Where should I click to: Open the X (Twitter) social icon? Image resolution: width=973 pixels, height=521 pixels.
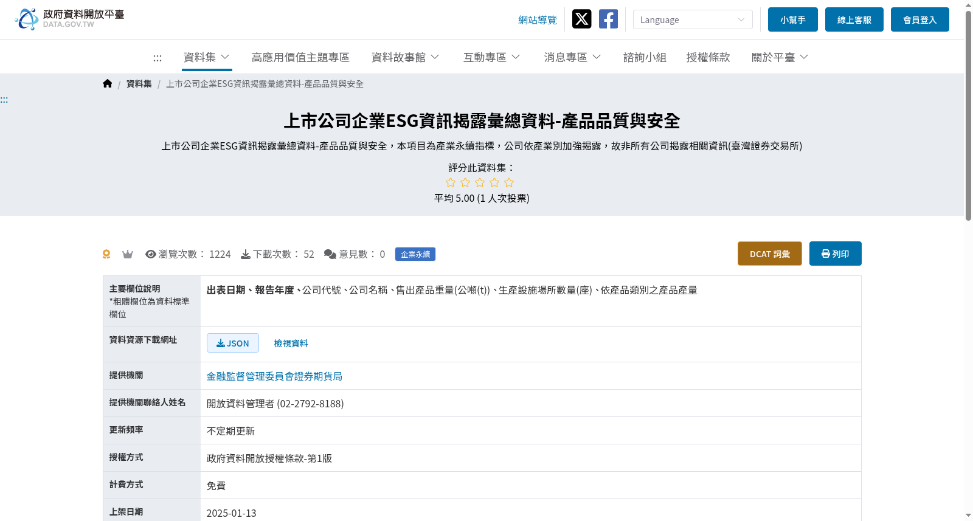tap(581, 19)
